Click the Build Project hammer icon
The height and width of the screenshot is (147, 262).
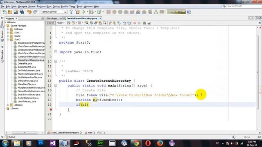tap(71, 12)
